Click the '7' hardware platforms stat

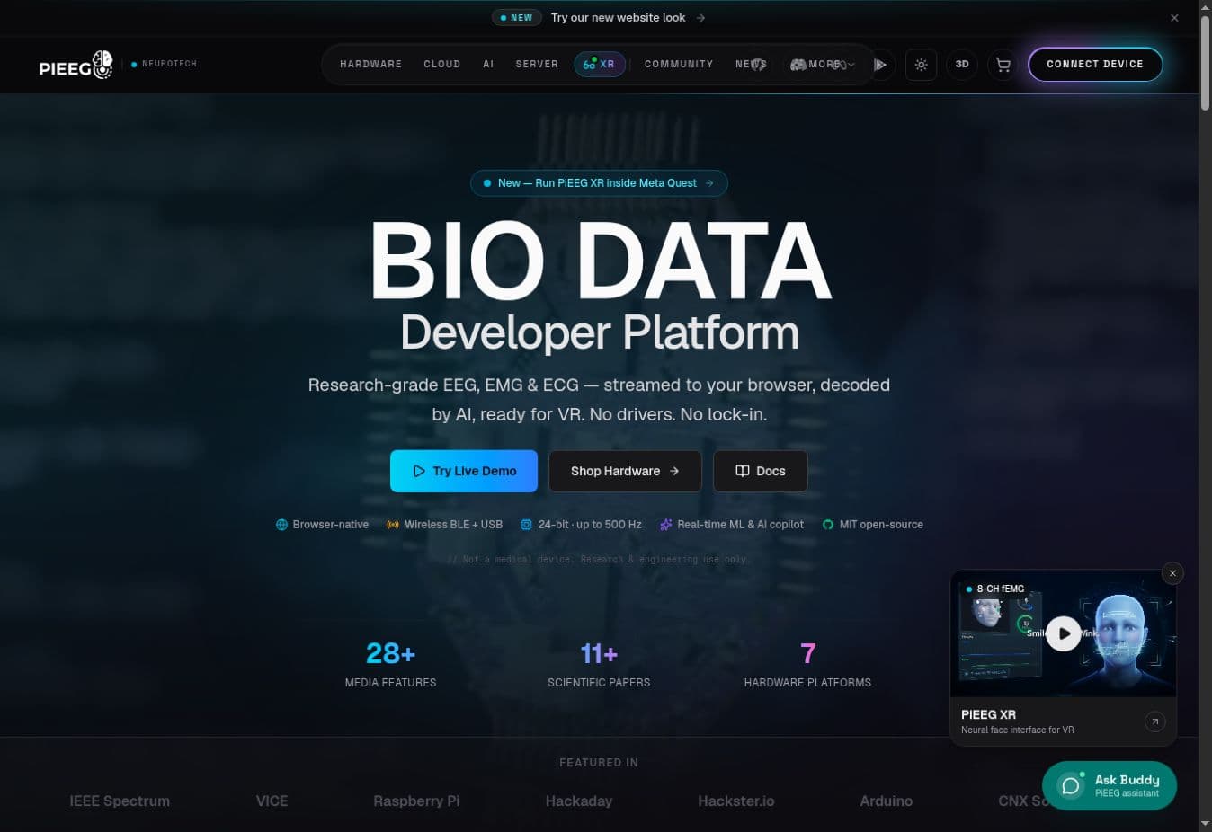click(x=807, y=653)
